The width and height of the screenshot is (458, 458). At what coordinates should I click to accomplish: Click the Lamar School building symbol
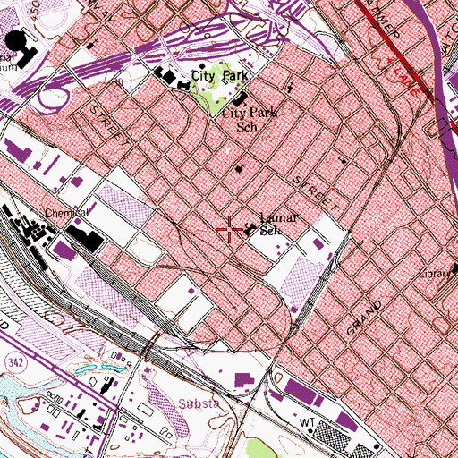click(x=250, y=229)
